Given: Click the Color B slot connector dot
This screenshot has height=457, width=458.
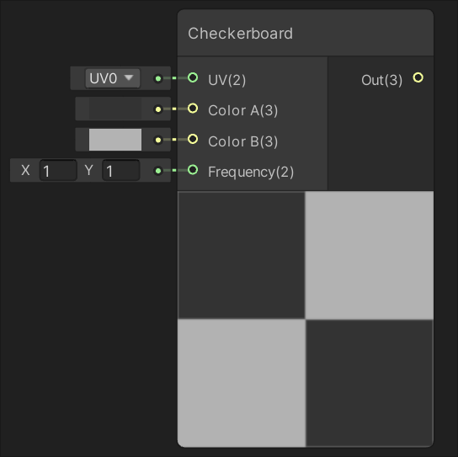Looking at the screenshot, I should 158,140.
